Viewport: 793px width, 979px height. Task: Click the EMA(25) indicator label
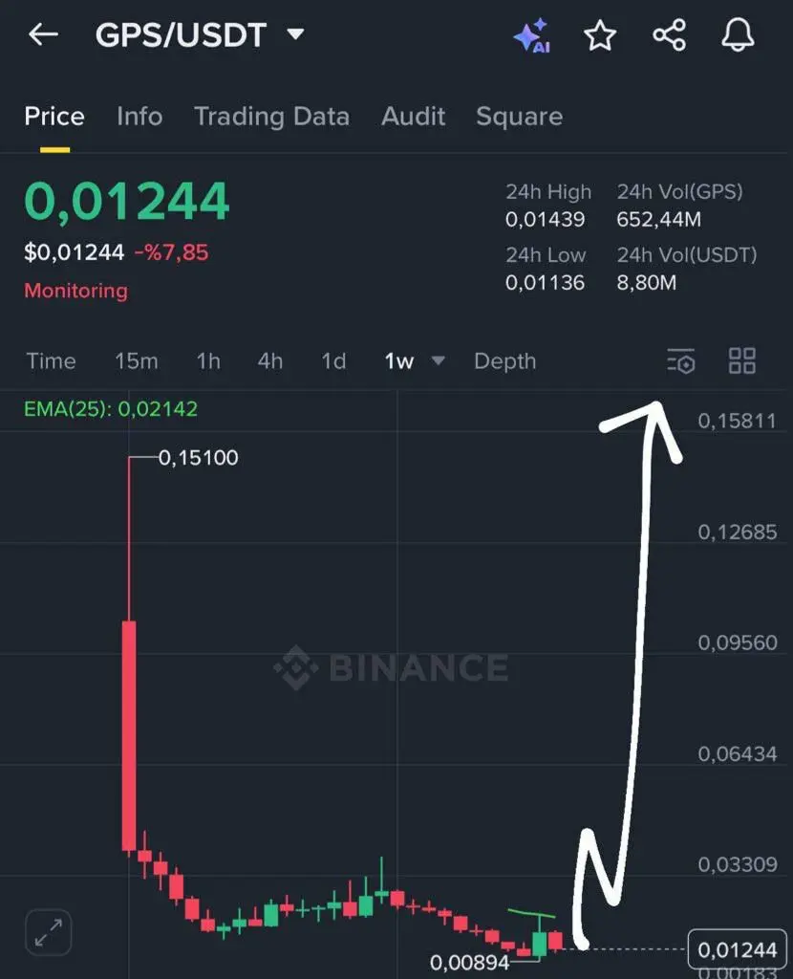click(x=111, y=409)
